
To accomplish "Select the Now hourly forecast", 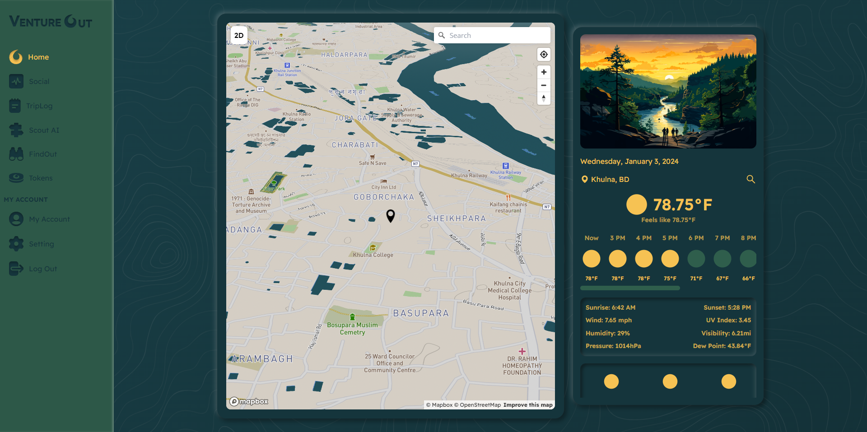I will click(x=592, y=258).
